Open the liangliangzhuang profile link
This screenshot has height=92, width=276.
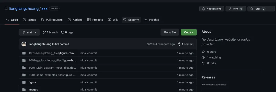click(24, 9)
